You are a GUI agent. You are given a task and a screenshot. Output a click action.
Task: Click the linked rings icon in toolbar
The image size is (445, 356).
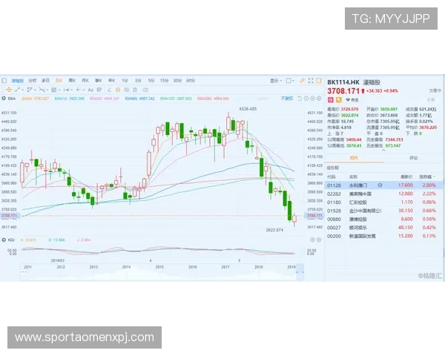pyautogui.click(x=145, y=90)
